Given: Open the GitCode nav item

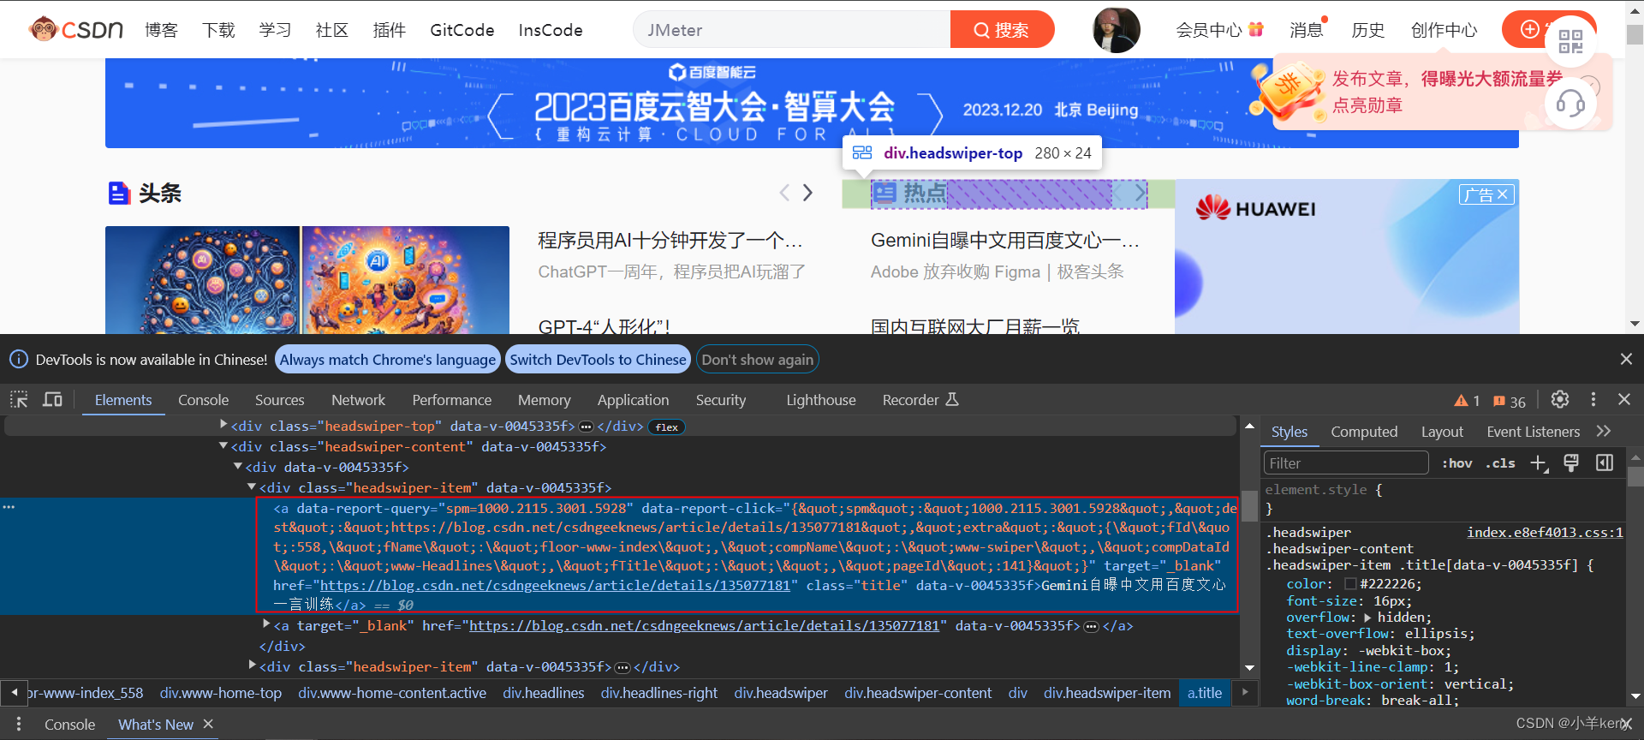Looking at the screenshot, I should pos(462,30).
